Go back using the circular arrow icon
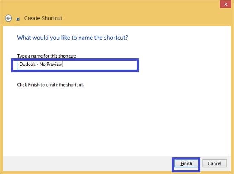The width and height of the screenshot is (234, 174). pos(9,18)
